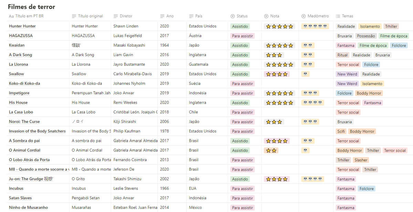413x212 pixels.
Task: Click the text icon beside Diretor header
Action: point(116,16)
